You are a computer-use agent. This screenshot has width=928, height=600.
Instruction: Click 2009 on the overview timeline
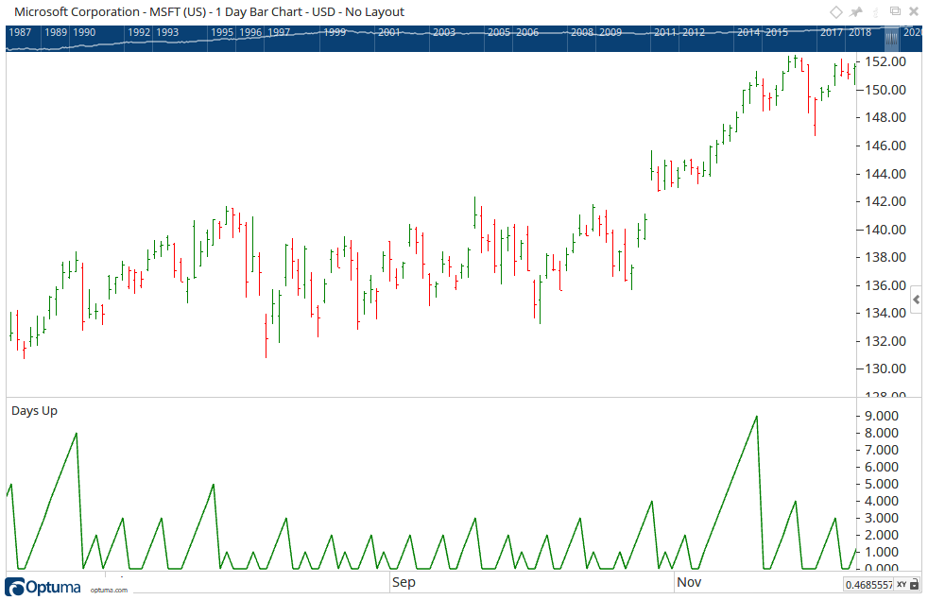(610, 32)
